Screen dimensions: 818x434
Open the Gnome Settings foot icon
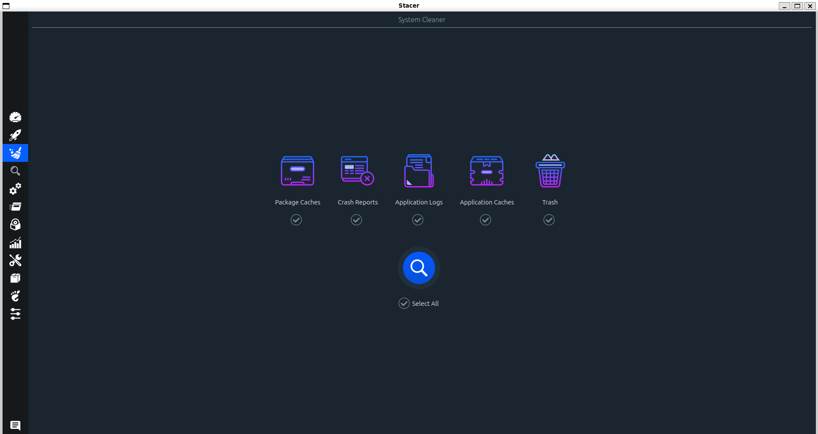tap(15, 296)
